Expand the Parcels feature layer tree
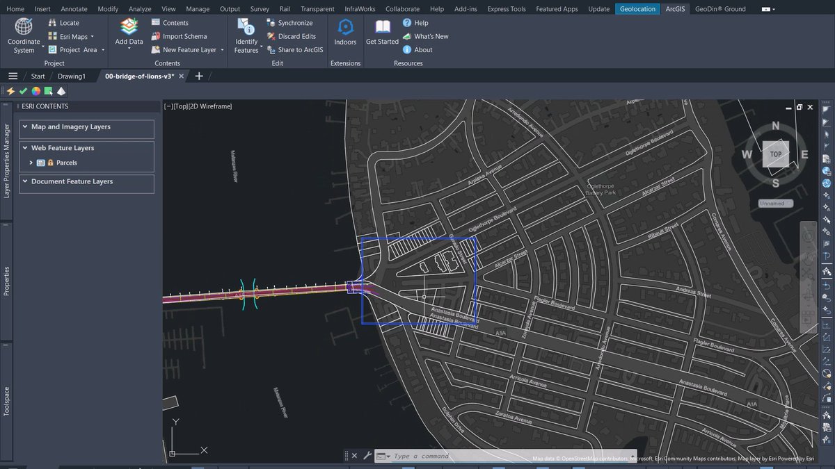 click(31, 163)
